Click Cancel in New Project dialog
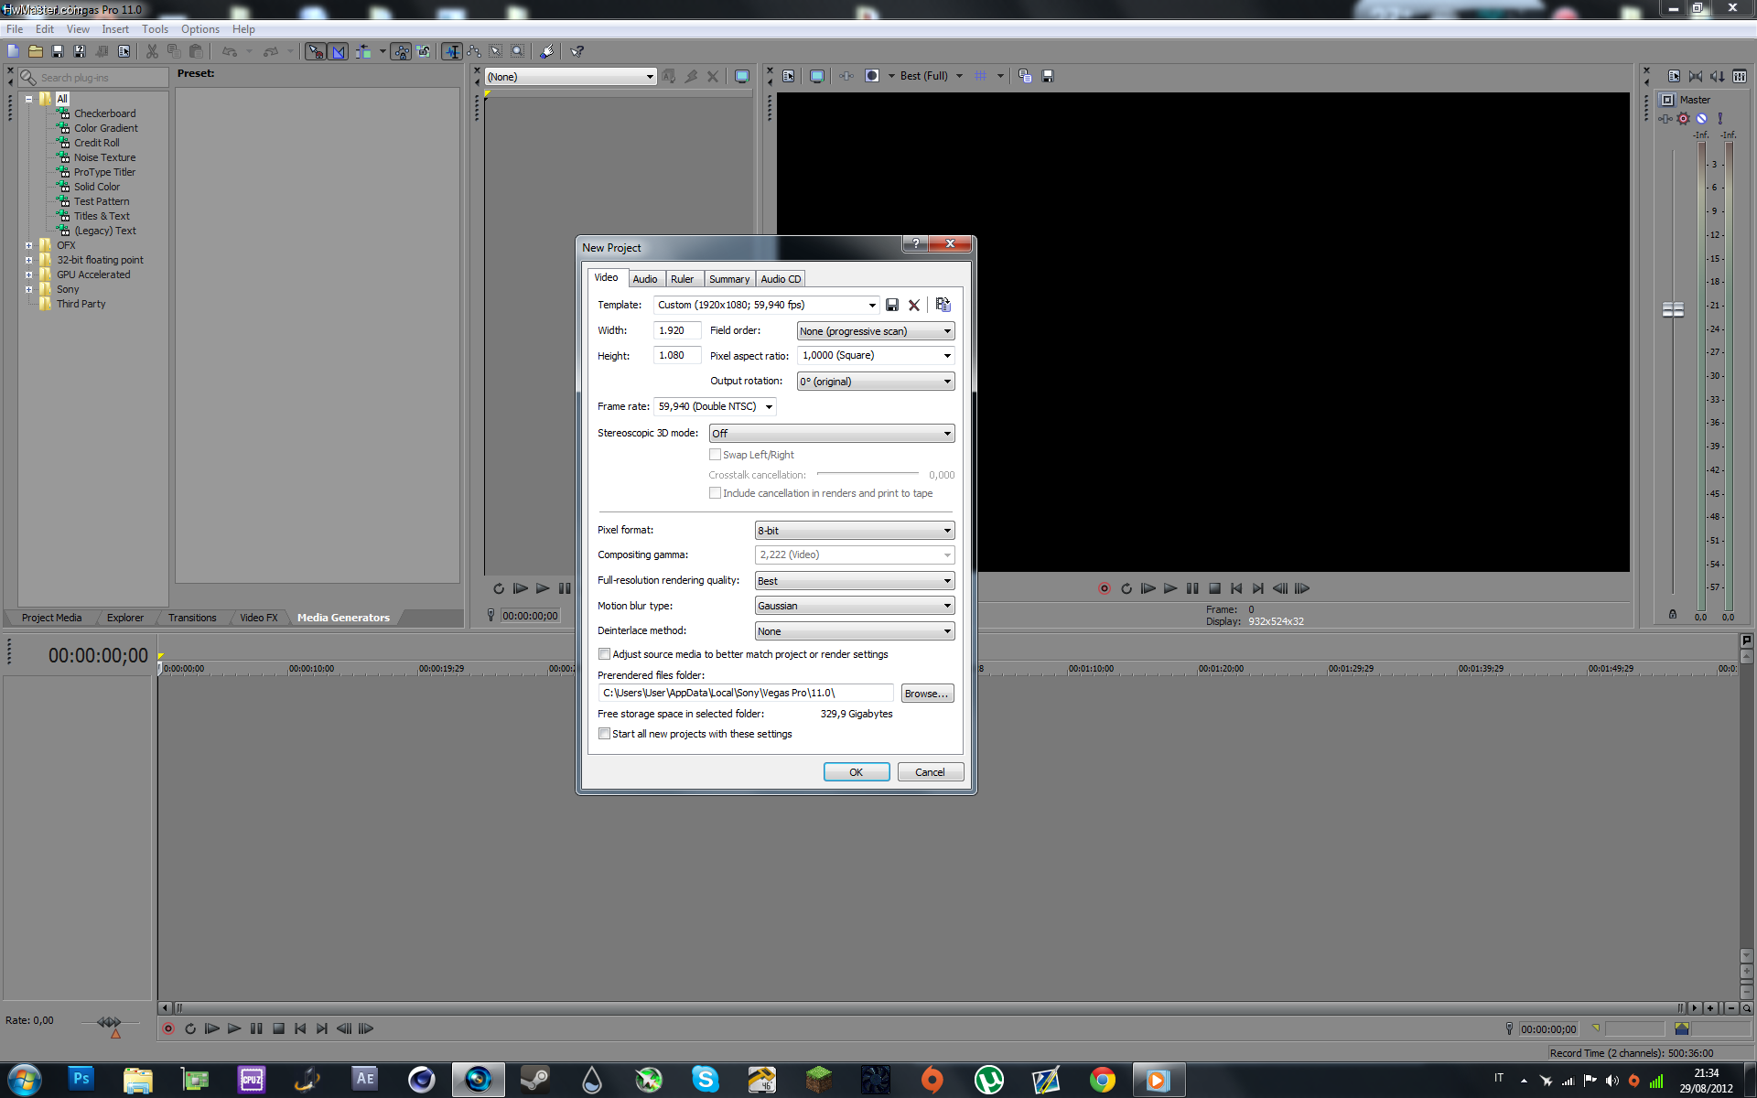Image resolution: width=1757 pixels, height=1098 pixels. [x=931, y=772]
